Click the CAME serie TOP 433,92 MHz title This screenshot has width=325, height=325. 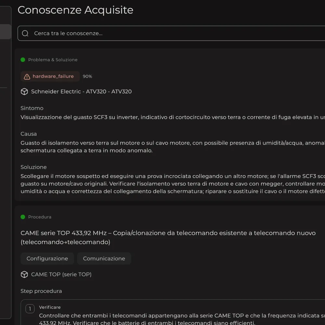[x=168, y=238]
